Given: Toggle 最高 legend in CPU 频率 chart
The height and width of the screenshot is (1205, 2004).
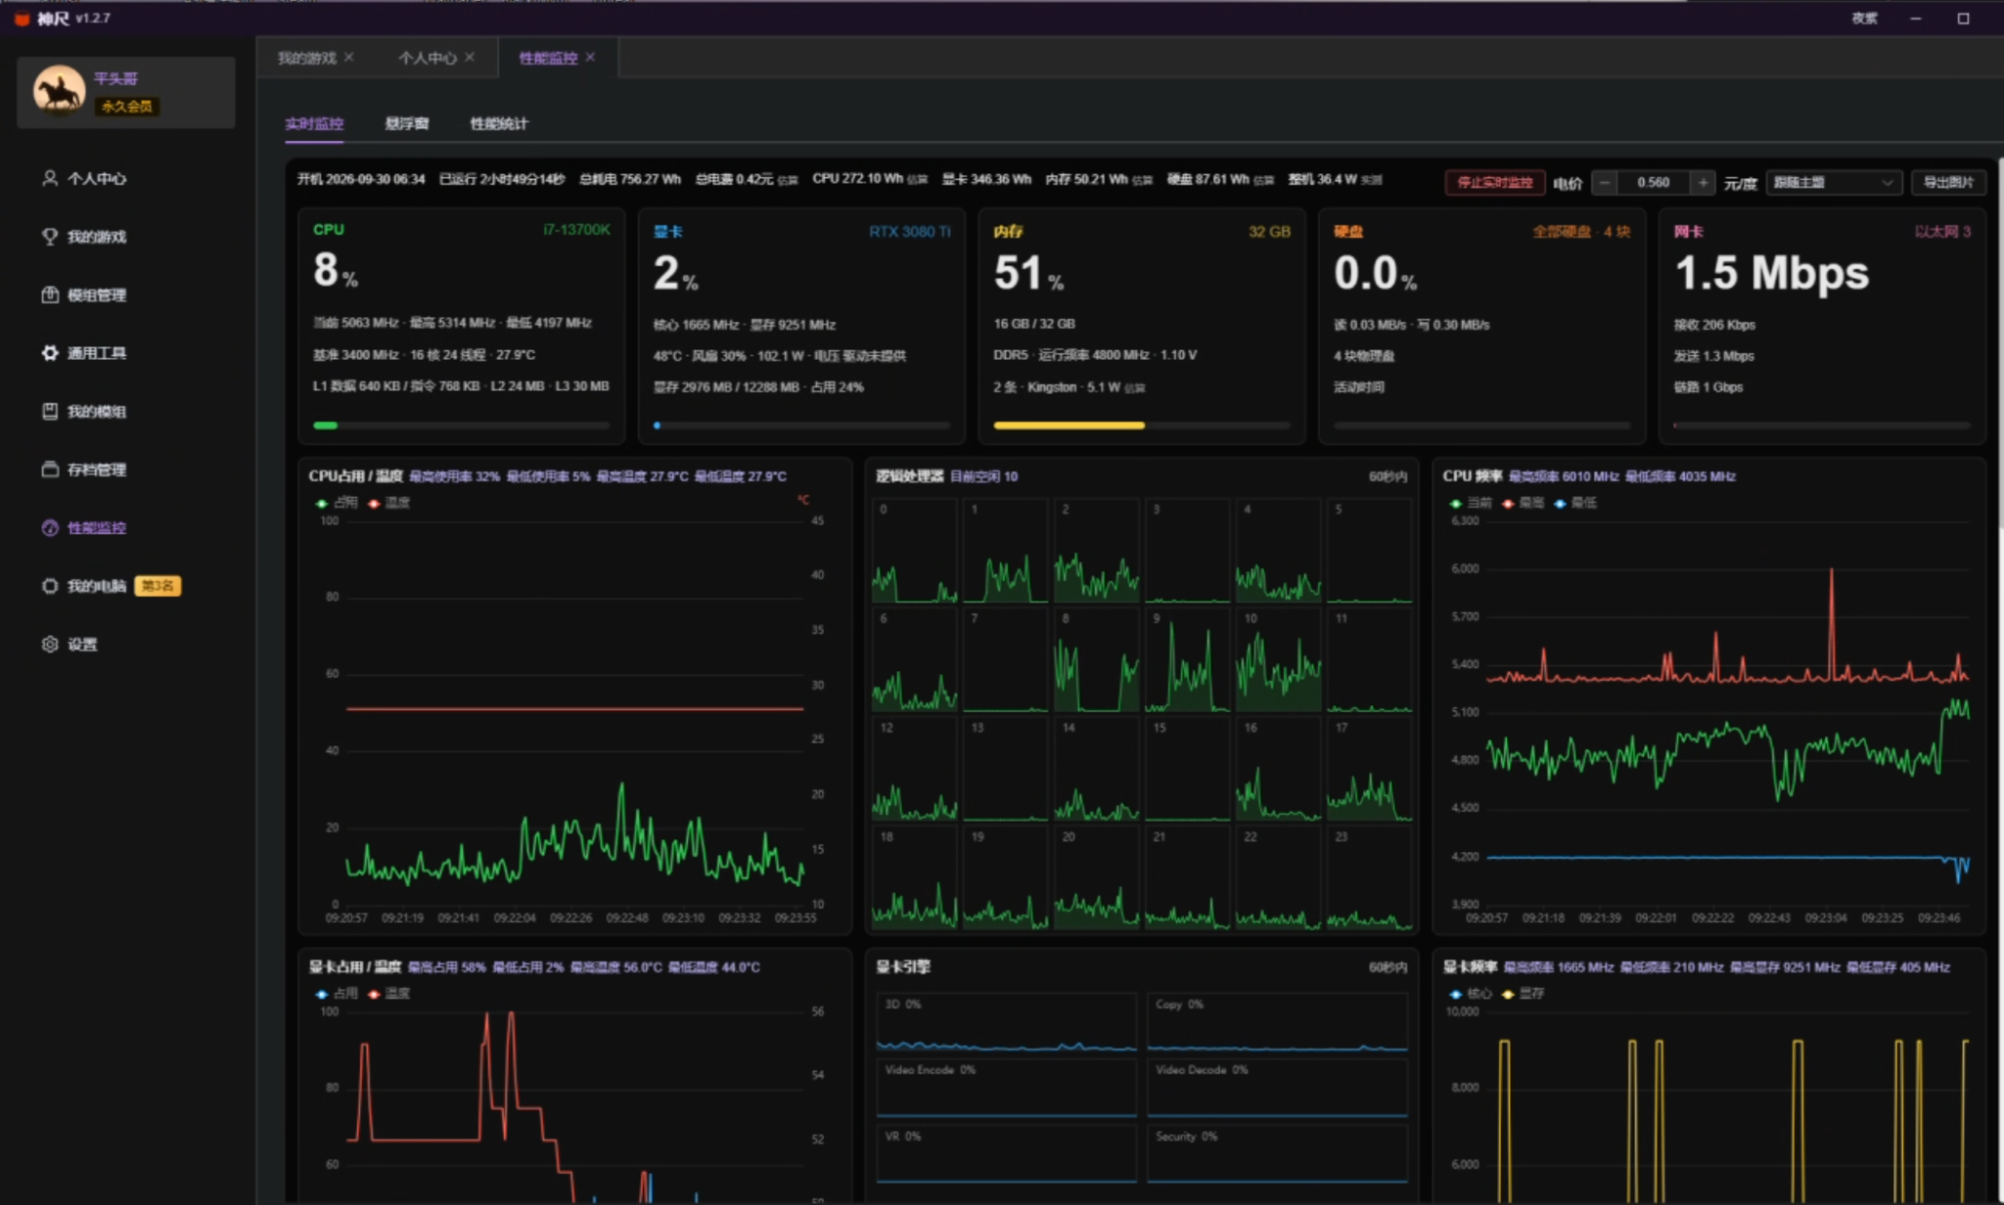Looking at the screenshot, I should coord(1524,503).
